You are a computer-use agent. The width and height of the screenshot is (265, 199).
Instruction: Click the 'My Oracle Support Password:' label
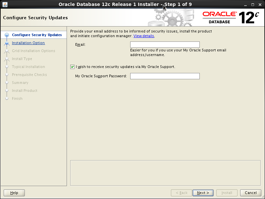(101, 76)
